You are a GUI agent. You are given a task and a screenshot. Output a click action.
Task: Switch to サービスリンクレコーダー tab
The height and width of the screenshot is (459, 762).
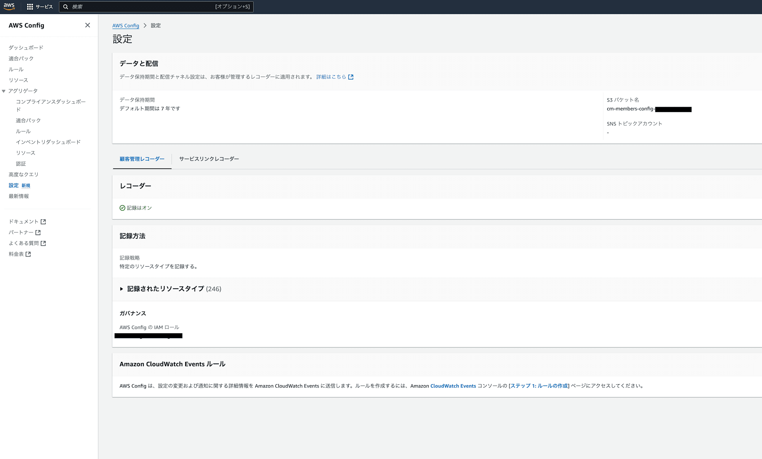tap(209, 159)
